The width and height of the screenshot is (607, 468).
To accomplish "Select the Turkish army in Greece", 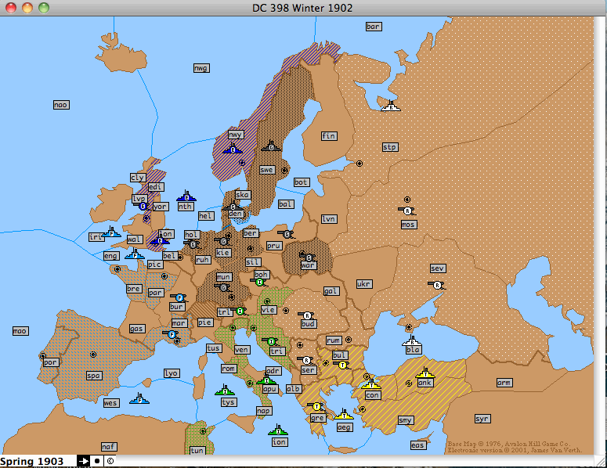I will [x=316, y=406].
